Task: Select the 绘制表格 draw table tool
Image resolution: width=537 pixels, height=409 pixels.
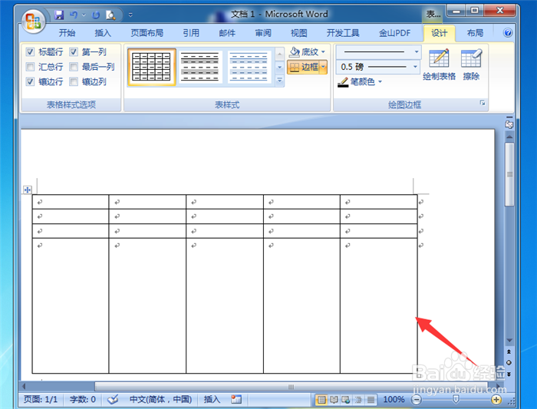Action: (439, 64)
